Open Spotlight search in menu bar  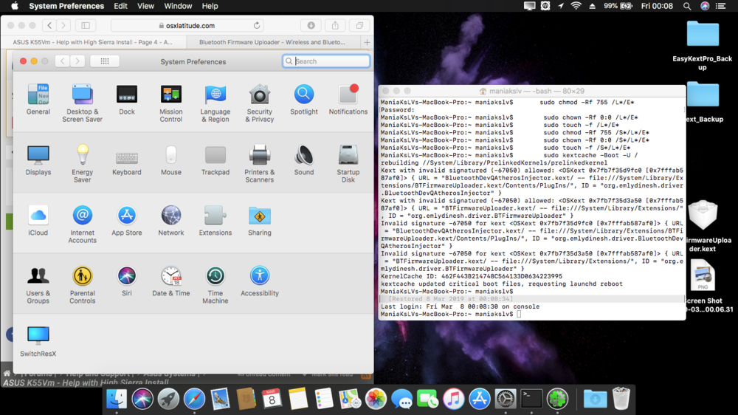coord(687,6)
